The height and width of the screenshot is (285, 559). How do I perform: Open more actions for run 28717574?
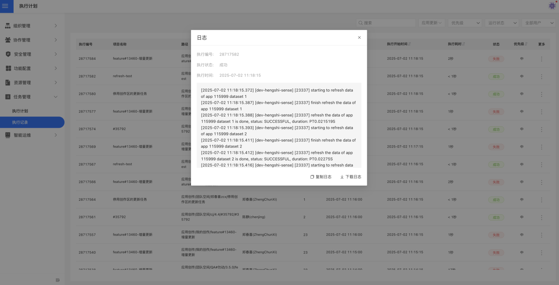[542, 129]
